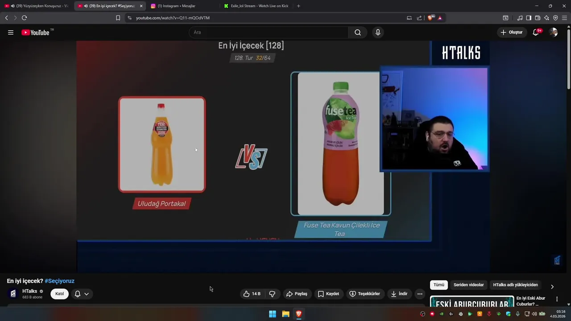Open the tab search toolbar icon
The width and height of the screenshot is (571, 321).
(505, 18)
